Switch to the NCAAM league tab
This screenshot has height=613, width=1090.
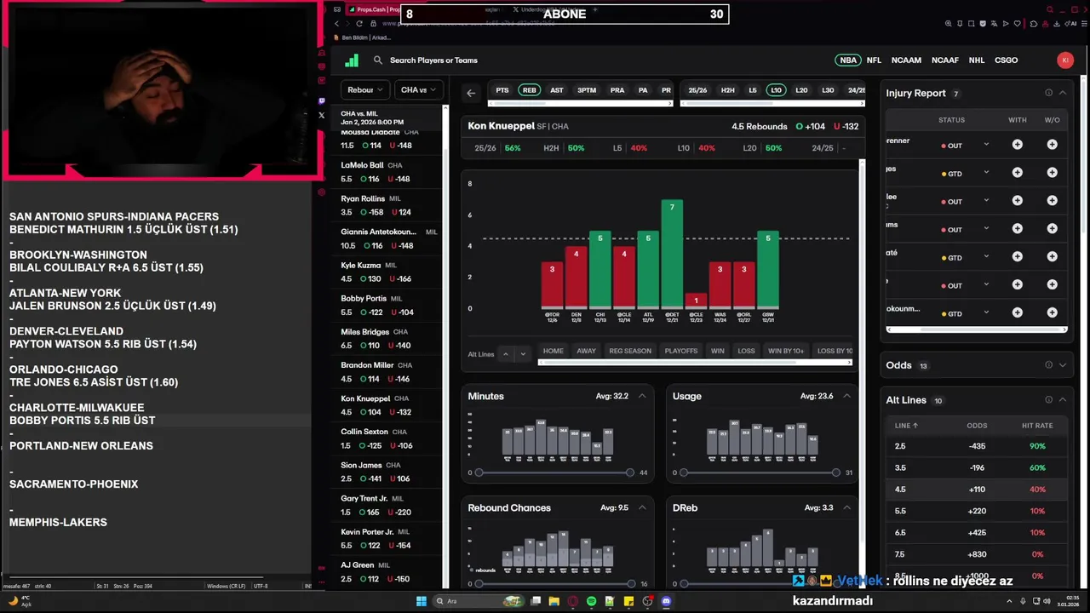click(906, 60)
